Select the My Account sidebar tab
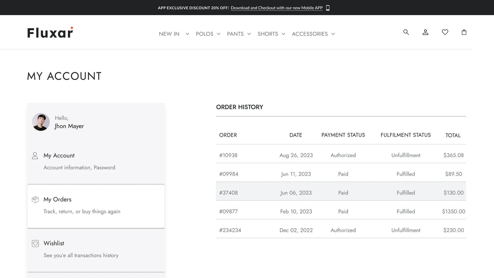Viewport: 494px width, 278px height. (96, 162)
